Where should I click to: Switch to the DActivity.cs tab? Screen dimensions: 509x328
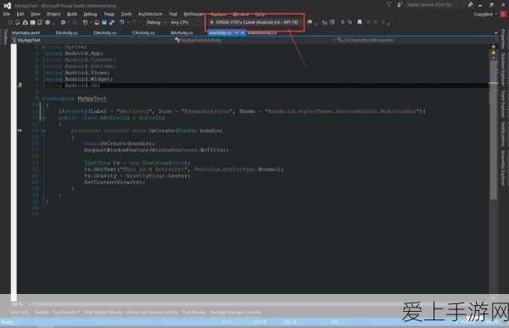coord(105,33)
